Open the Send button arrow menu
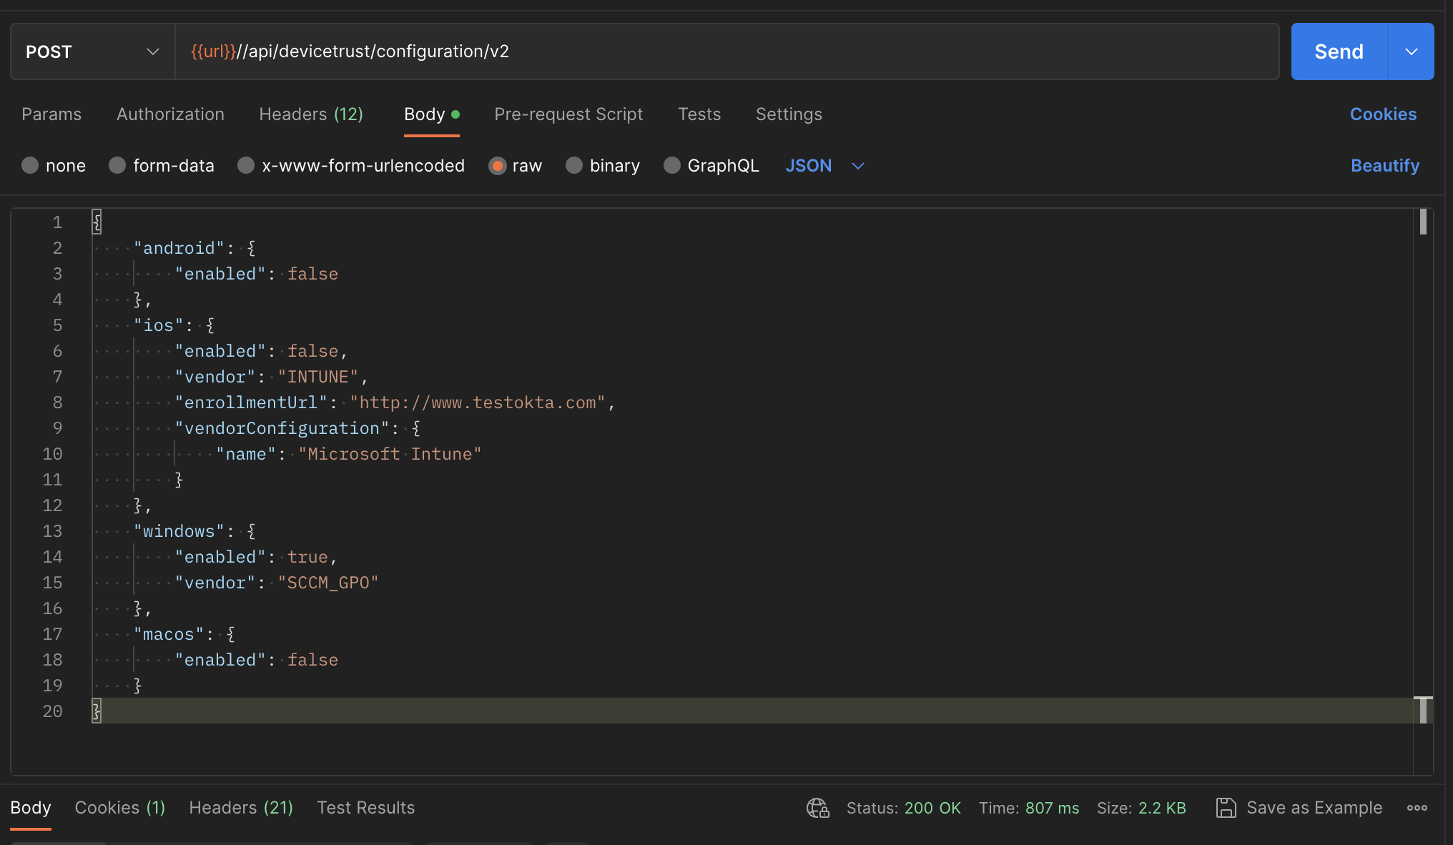The width and height of the screenshot is (1453, 845). [1411, 51]
